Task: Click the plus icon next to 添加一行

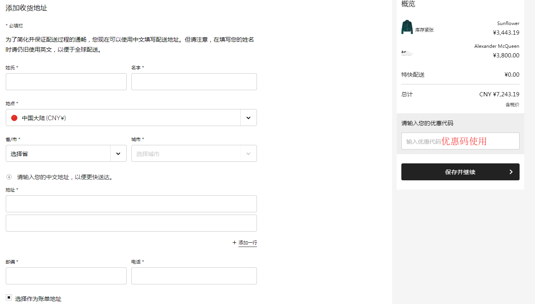Action: [234, 242]
